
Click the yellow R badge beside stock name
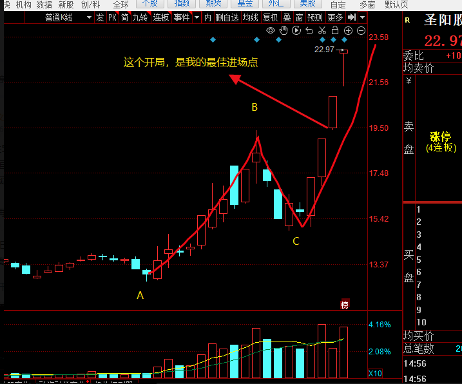(x=407, y=21)
